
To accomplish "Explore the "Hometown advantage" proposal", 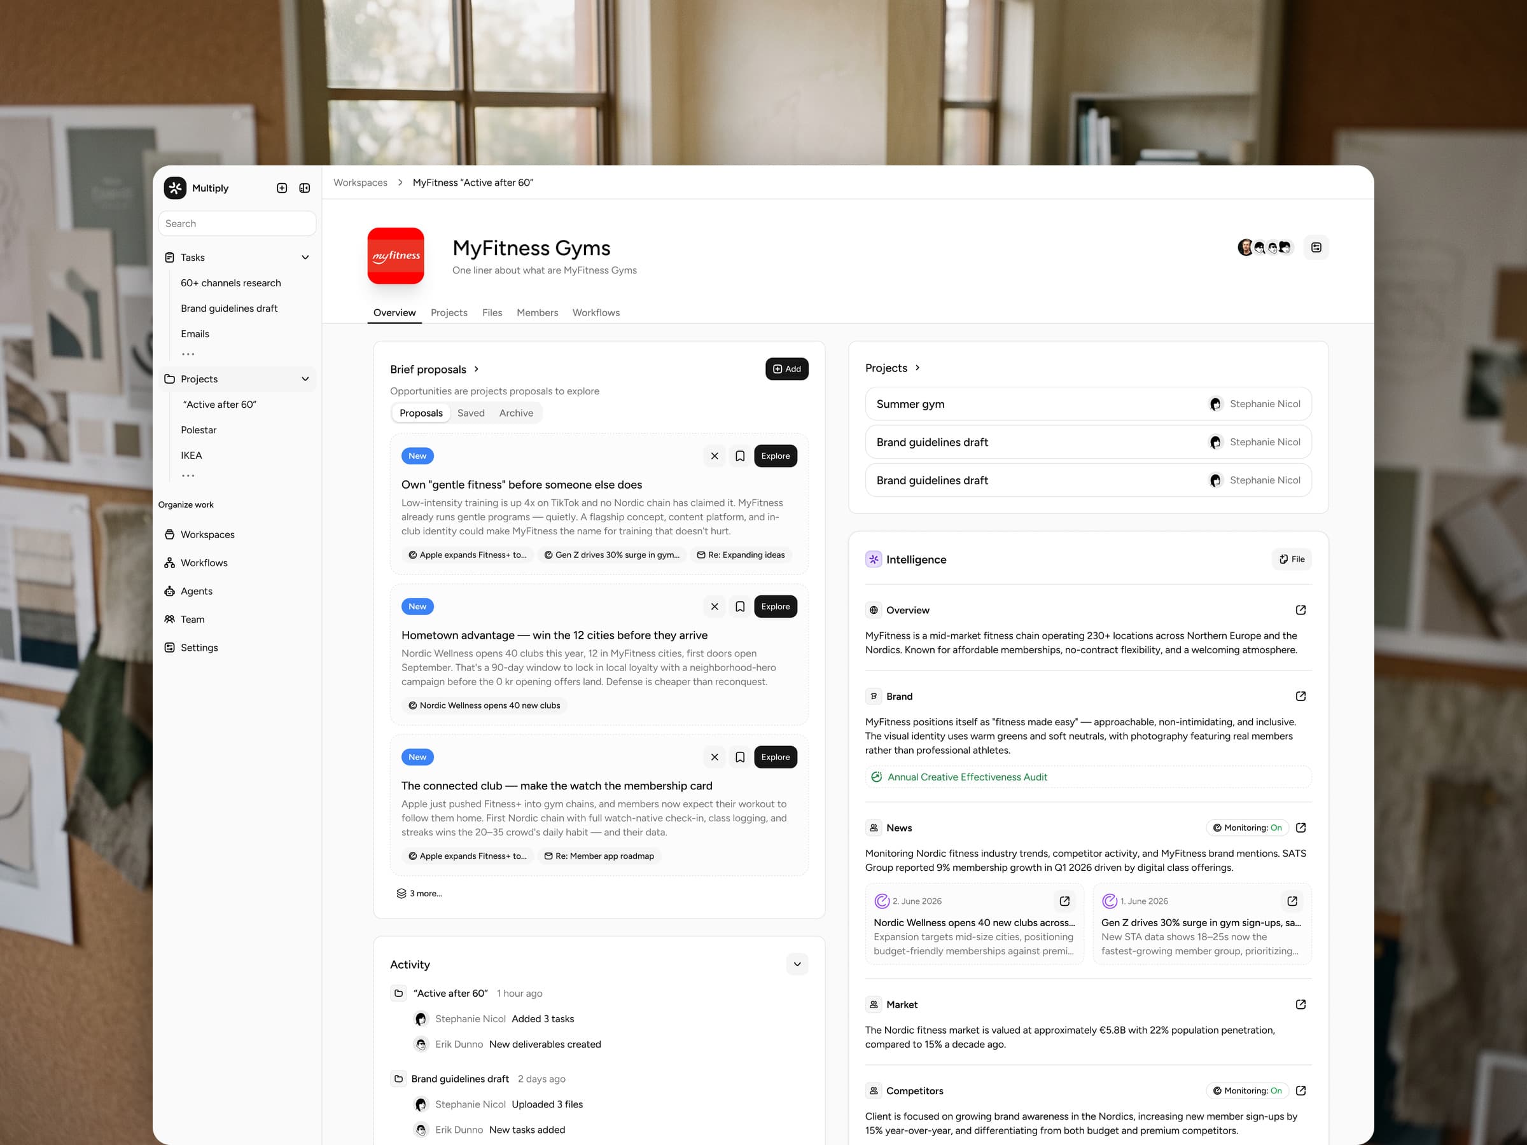I will pos(775,607).
